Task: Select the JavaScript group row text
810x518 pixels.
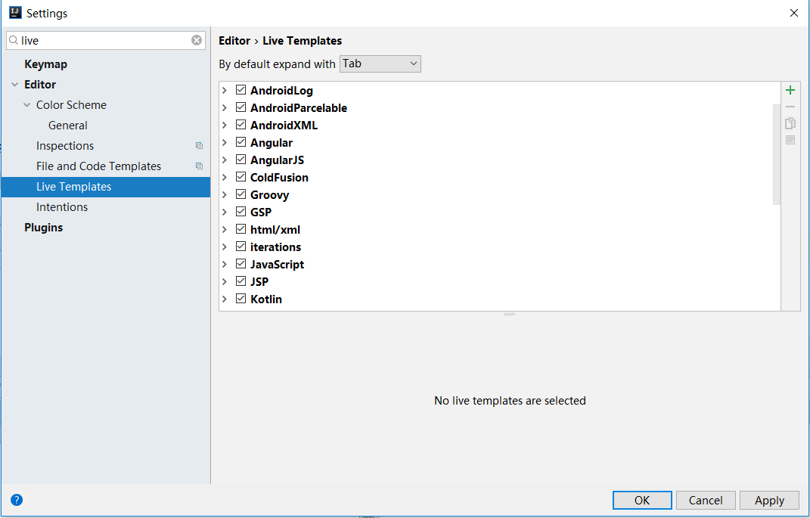Action: click(277, 265)
